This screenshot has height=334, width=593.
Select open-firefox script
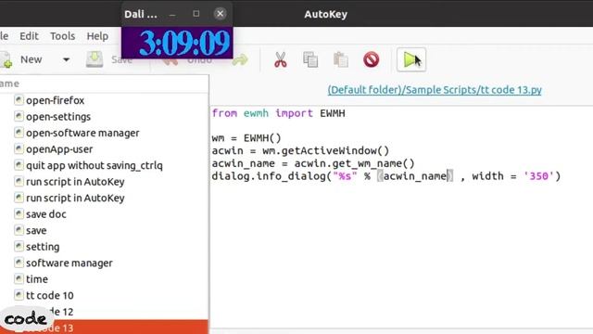[56, 100]
